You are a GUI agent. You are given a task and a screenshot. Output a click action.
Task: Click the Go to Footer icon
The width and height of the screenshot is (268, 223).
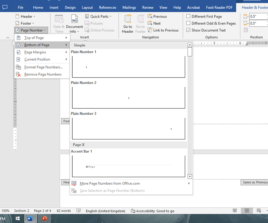[x=141, y=19]
